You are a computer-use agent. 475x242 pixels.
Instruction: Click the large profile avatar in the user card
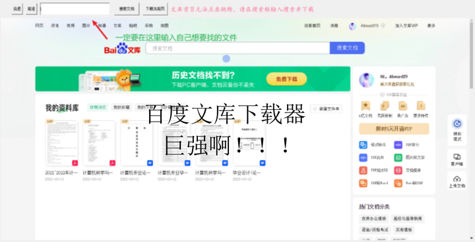click(366, 80)
